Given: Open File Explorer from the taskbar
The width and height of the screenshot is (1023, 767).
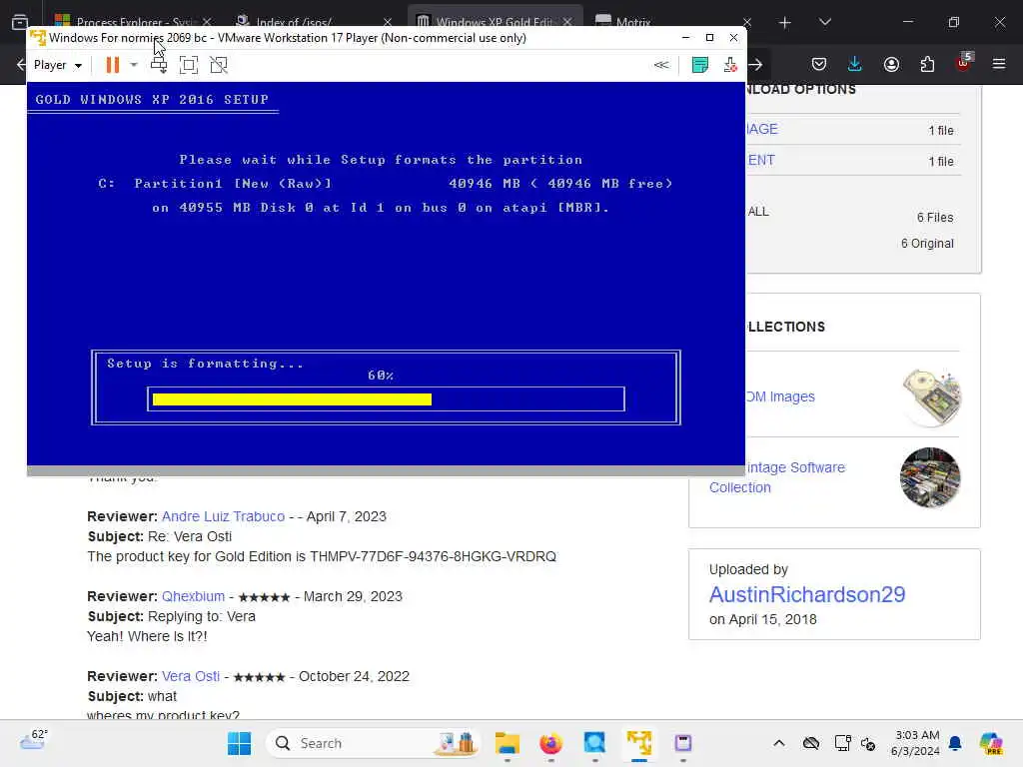Looking at the screenshot, I should coord(507,743).
